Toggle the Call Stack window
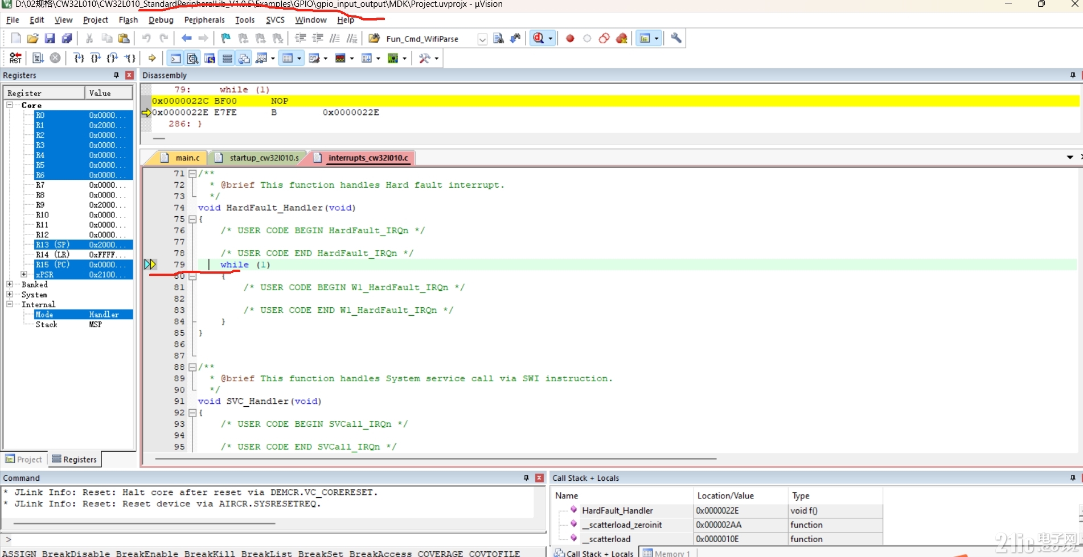 244,58
